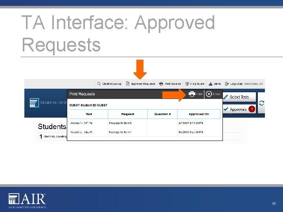Click the refresh arrows icon
Screen dimensions: 283x212
[x=261, y=103]
